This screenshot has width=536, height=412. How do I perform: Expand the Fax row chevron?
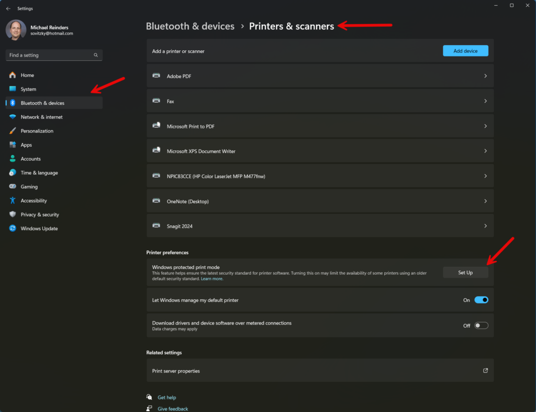point(485,101)
